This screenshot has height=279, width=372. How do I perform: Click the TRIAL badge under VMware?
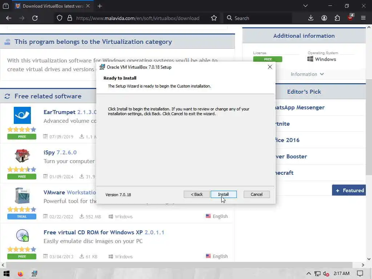(x=22, y=217)
